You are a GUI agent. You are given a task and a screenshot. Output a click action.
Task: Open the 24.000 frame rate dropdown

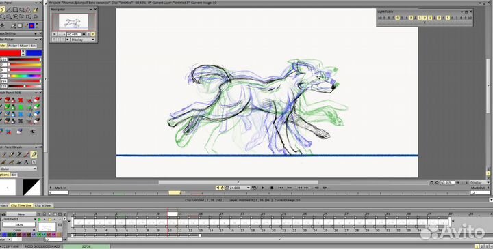click(x=240, y=188)
